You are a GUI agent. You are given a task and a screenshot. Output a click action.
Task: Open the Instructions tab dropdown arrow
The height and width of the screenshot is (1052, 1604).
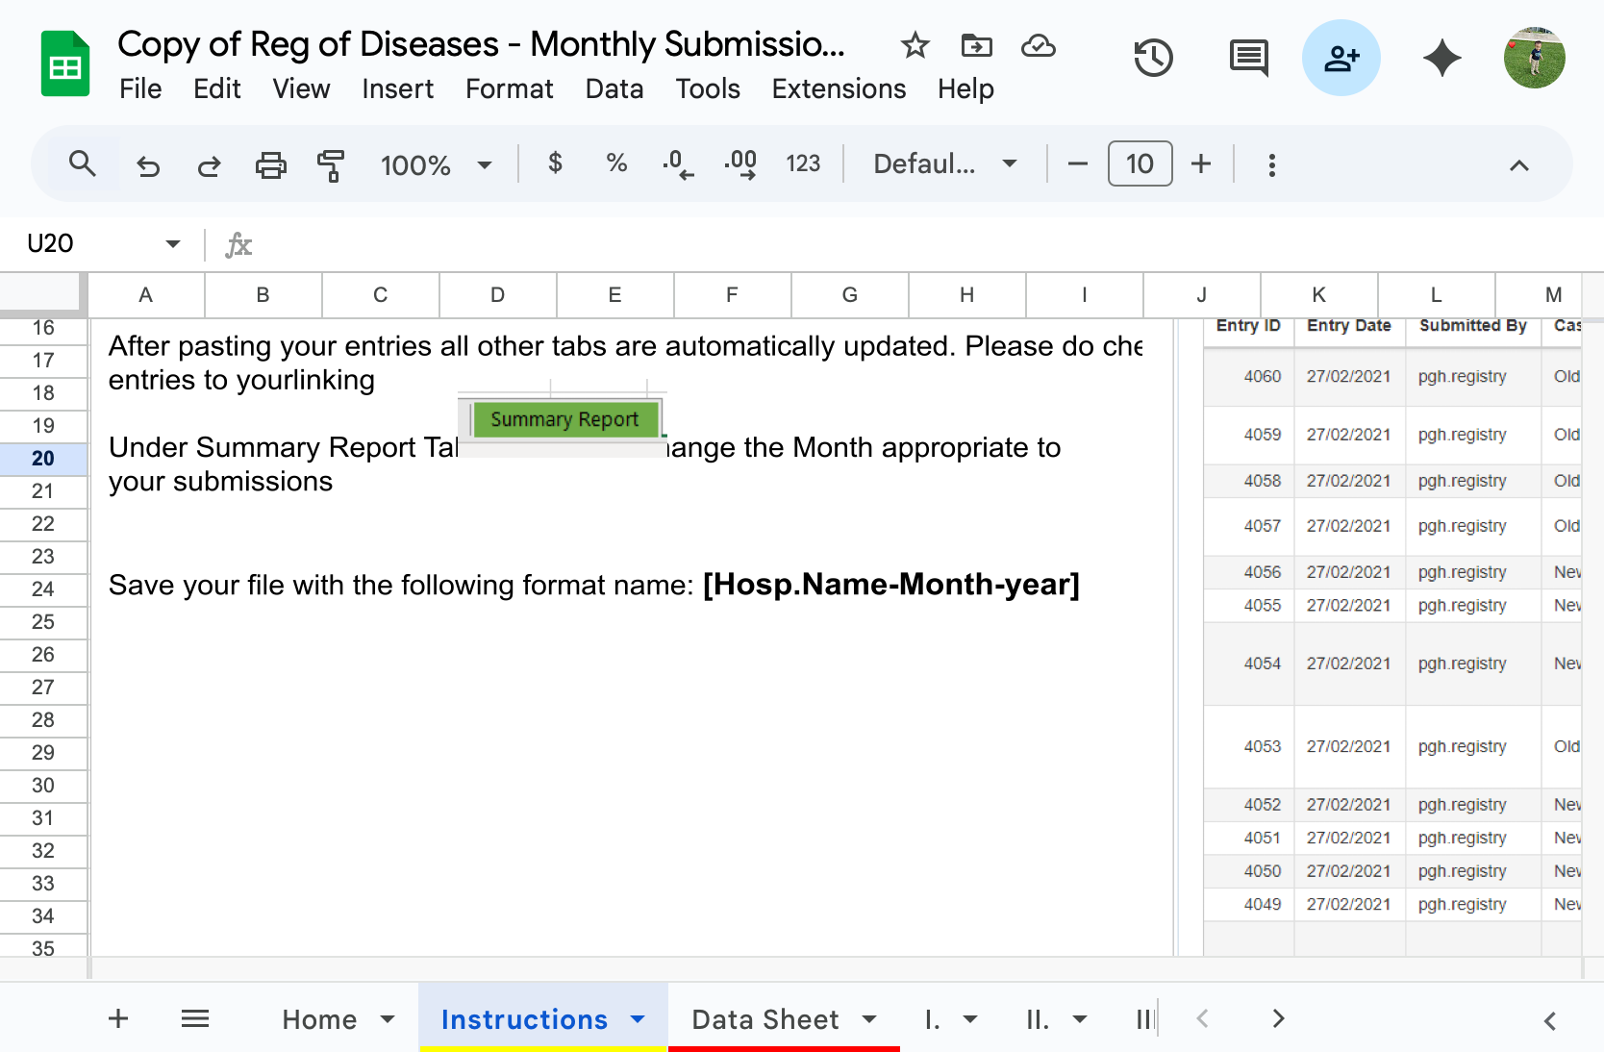(x=638, y=1018)
